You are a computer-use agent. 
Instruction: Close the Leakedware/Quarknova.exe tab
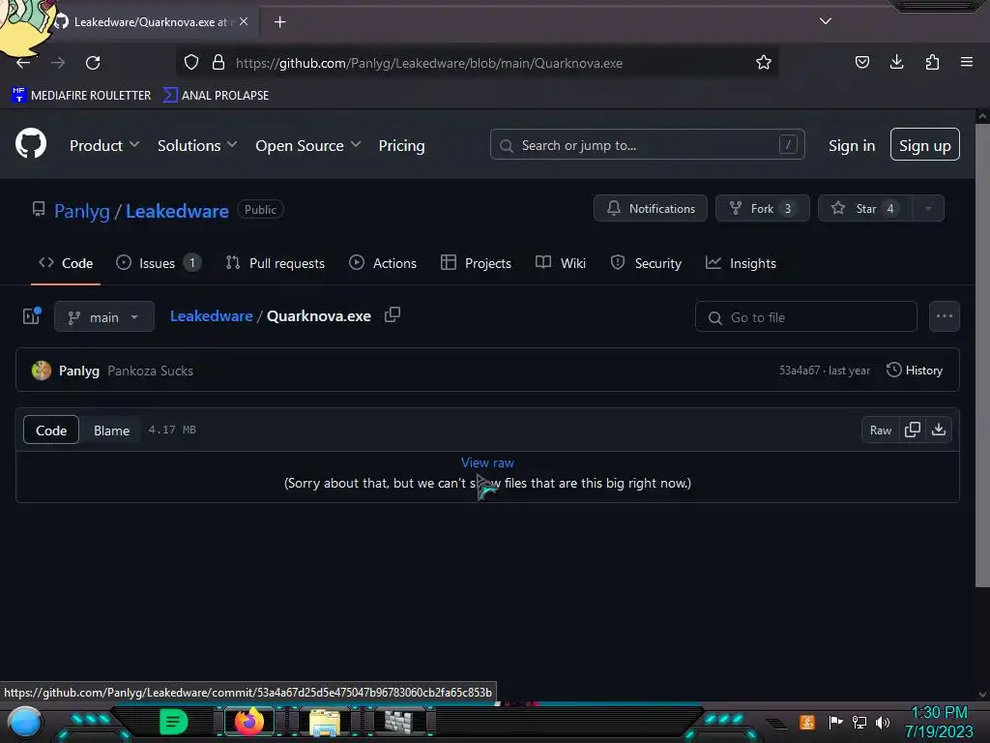pos(244,21)
